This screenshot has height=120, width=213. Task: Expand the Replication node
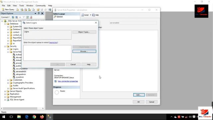click(x=5, y=94)
